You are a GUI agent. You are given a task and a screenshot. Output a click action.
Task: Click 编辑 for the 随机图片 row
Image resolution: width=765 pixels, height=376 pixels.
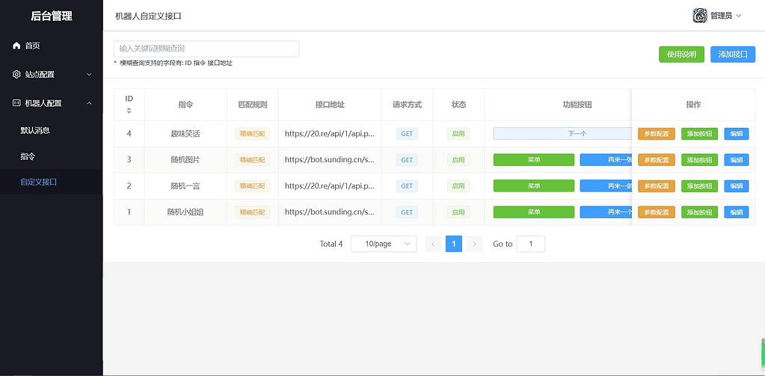737,160
